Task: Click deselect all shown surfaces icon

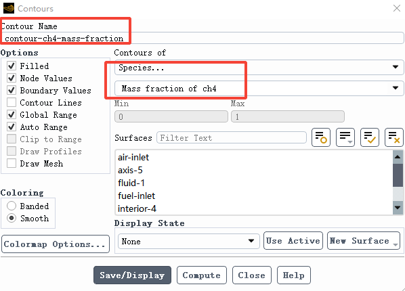Action: click(x=394, y=137)
